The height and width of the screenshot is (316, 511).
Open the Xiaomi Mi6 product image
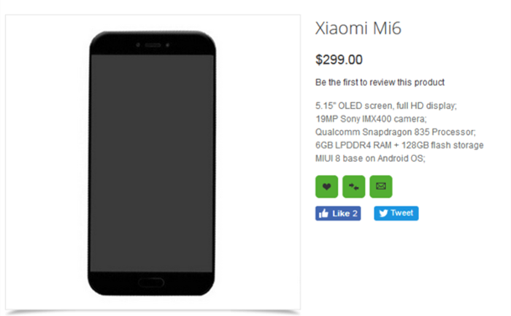153,162
